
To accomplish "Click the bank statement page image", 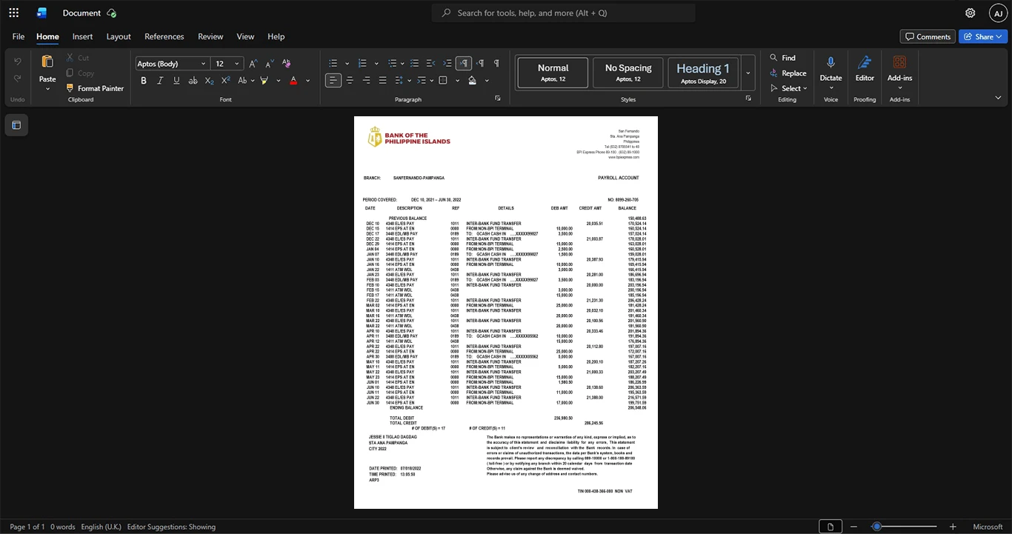I will [x=506, y=313].
